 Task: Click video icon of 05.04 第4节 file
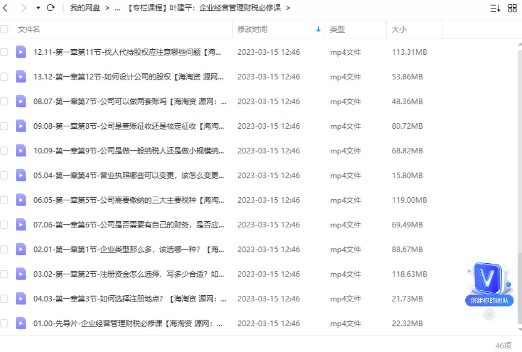[21, 175]
